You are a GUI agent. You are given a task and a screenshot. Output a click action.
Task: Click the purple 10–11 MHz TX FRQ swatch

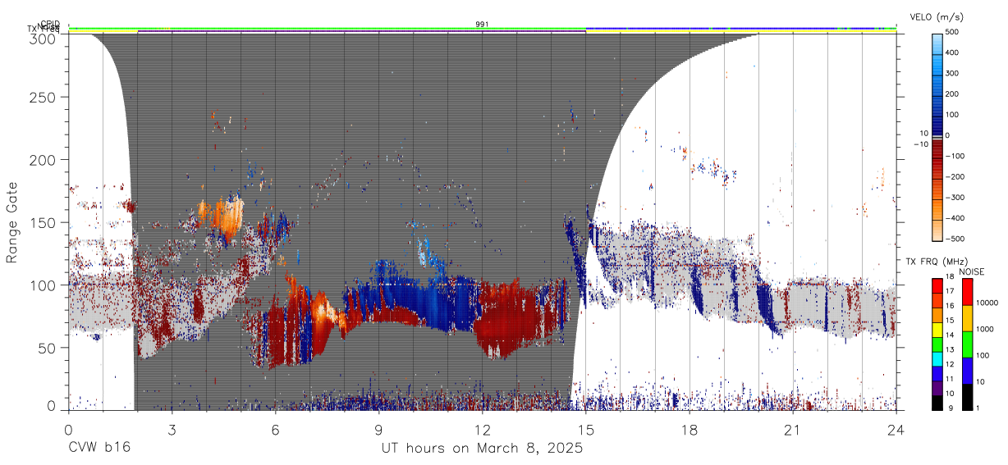click(x=937, y=387)
